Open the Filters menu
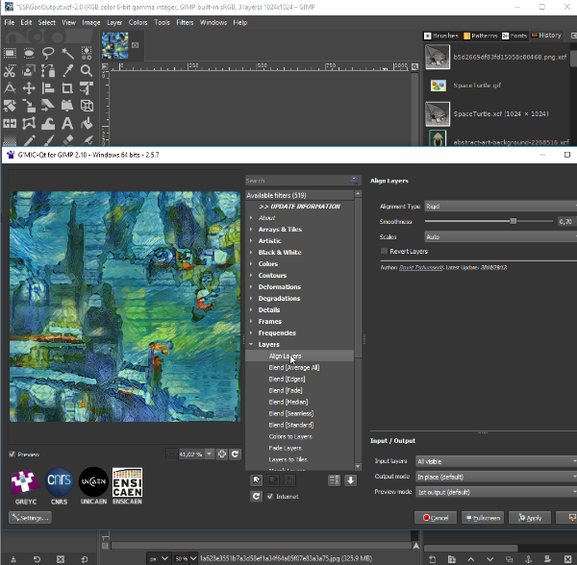577x565 pixels. [185, 22]
